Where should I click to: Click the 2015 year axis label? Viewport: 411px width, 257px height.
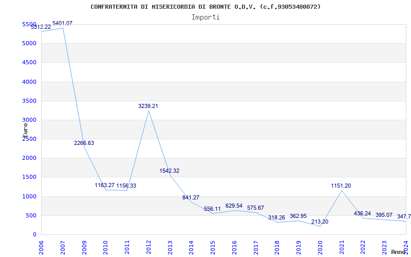tap(213, 247)
